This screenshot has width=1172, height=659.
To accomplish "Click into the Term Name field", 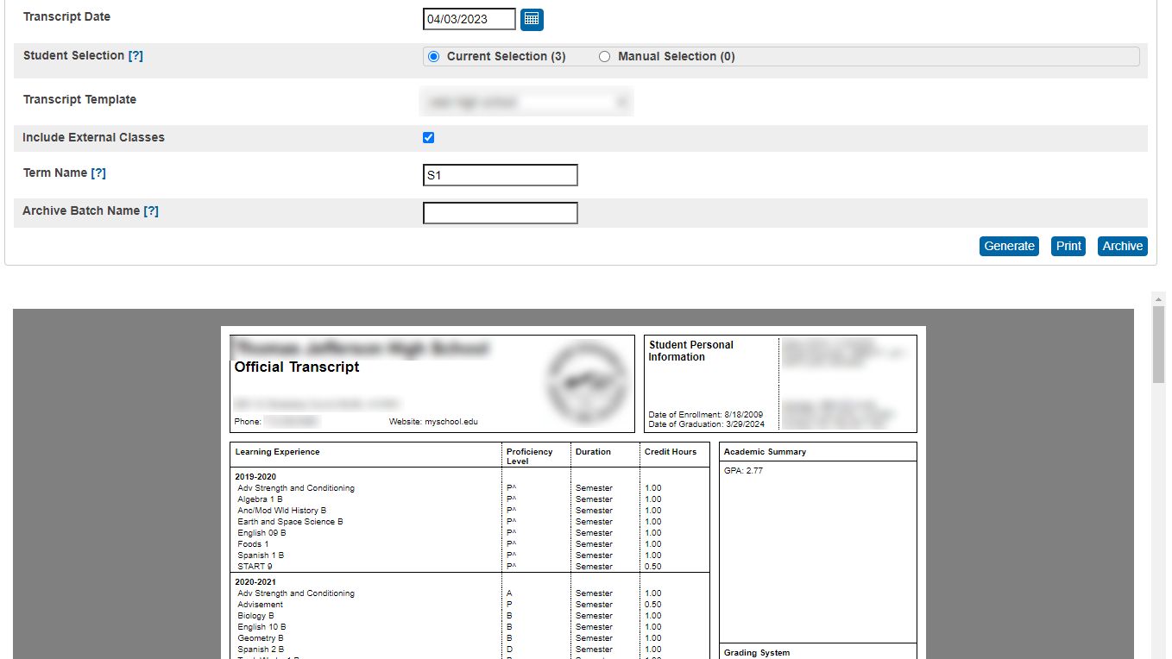I will [x=501, y=175].
